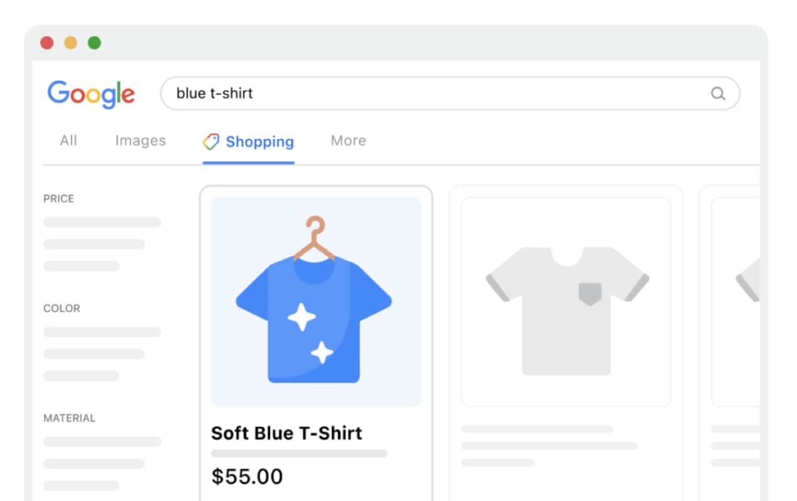The width and height of the screenshot is (797, 501).
Task: Select first option under PRICE filter
Action: (102, 222)
